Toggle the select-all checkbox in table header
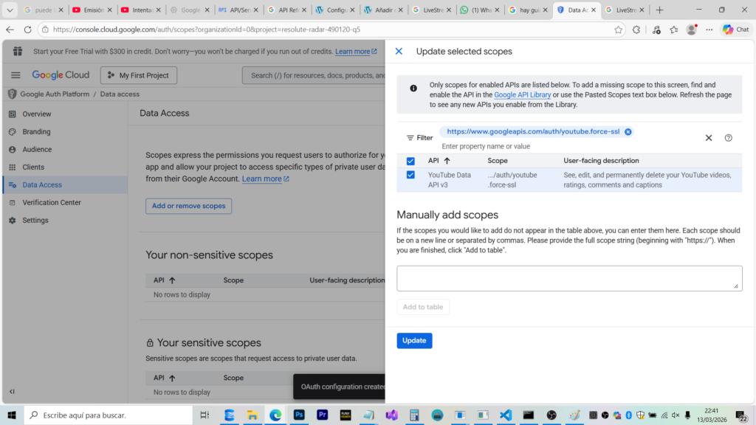The width and height of the screenshot is (756, 425). point(410,161)
